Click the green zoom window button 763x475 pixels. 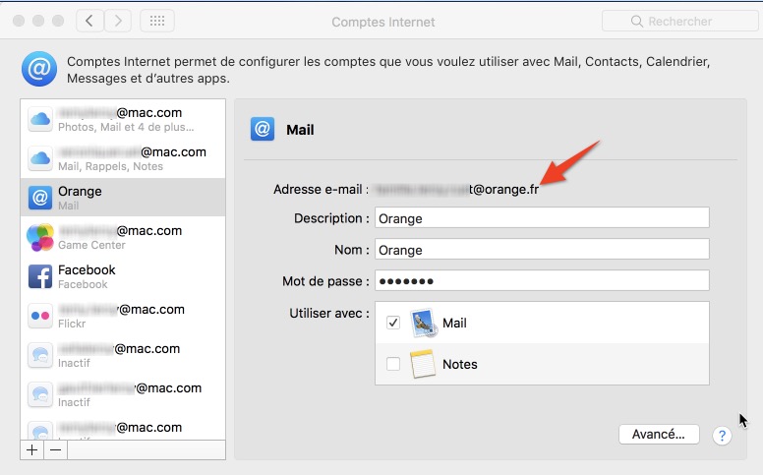(x=58, y=21)
